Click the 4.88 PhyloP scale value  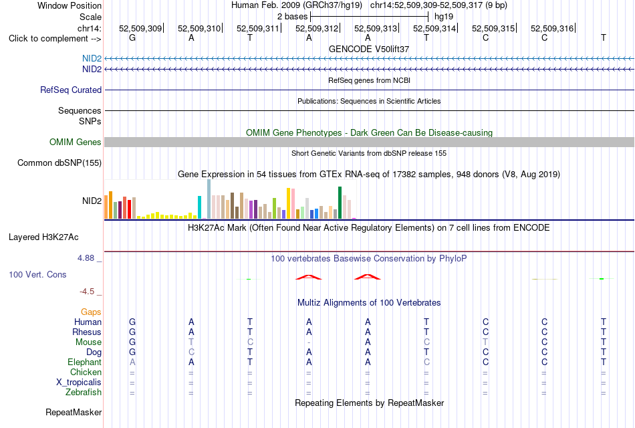86,257
